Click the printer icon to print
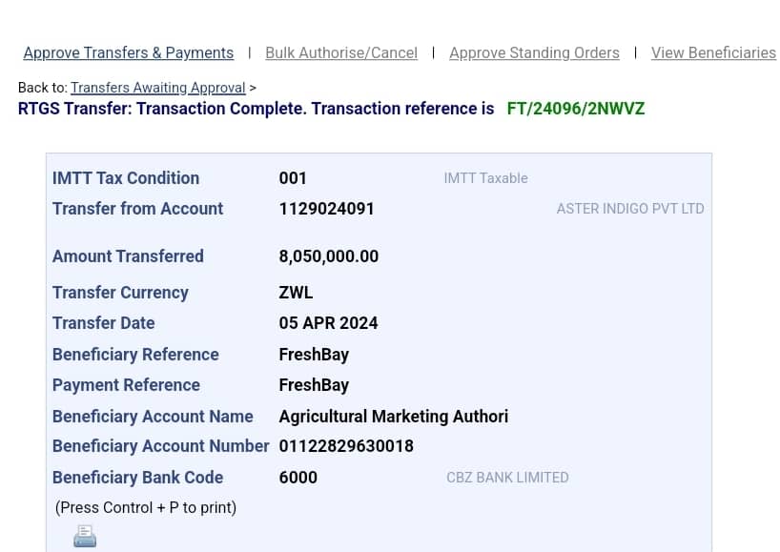Image resolution: width=780 pixels, height=552 pixels. pos(85,536)
